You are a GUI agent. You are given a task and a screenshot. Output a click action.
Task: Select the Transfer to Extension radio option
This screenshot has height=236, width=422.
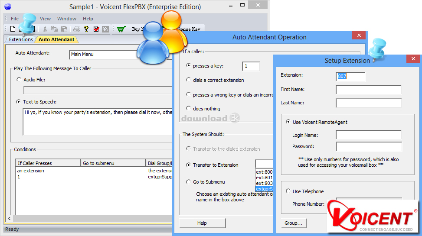[188, 165]
